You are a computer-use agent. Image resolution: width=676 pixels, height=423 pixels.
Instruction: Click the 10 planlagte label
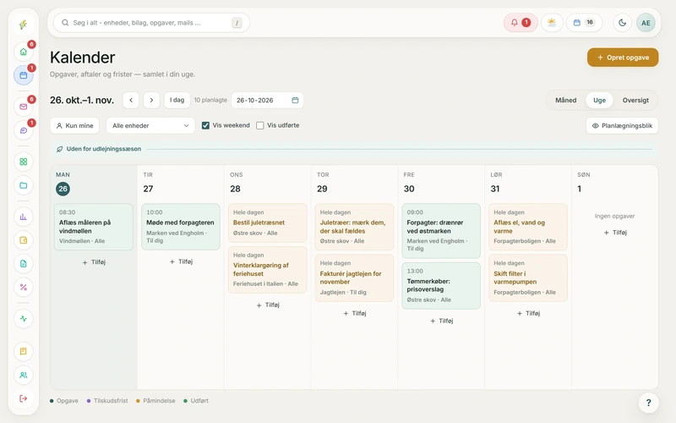(x=210, y=100)
